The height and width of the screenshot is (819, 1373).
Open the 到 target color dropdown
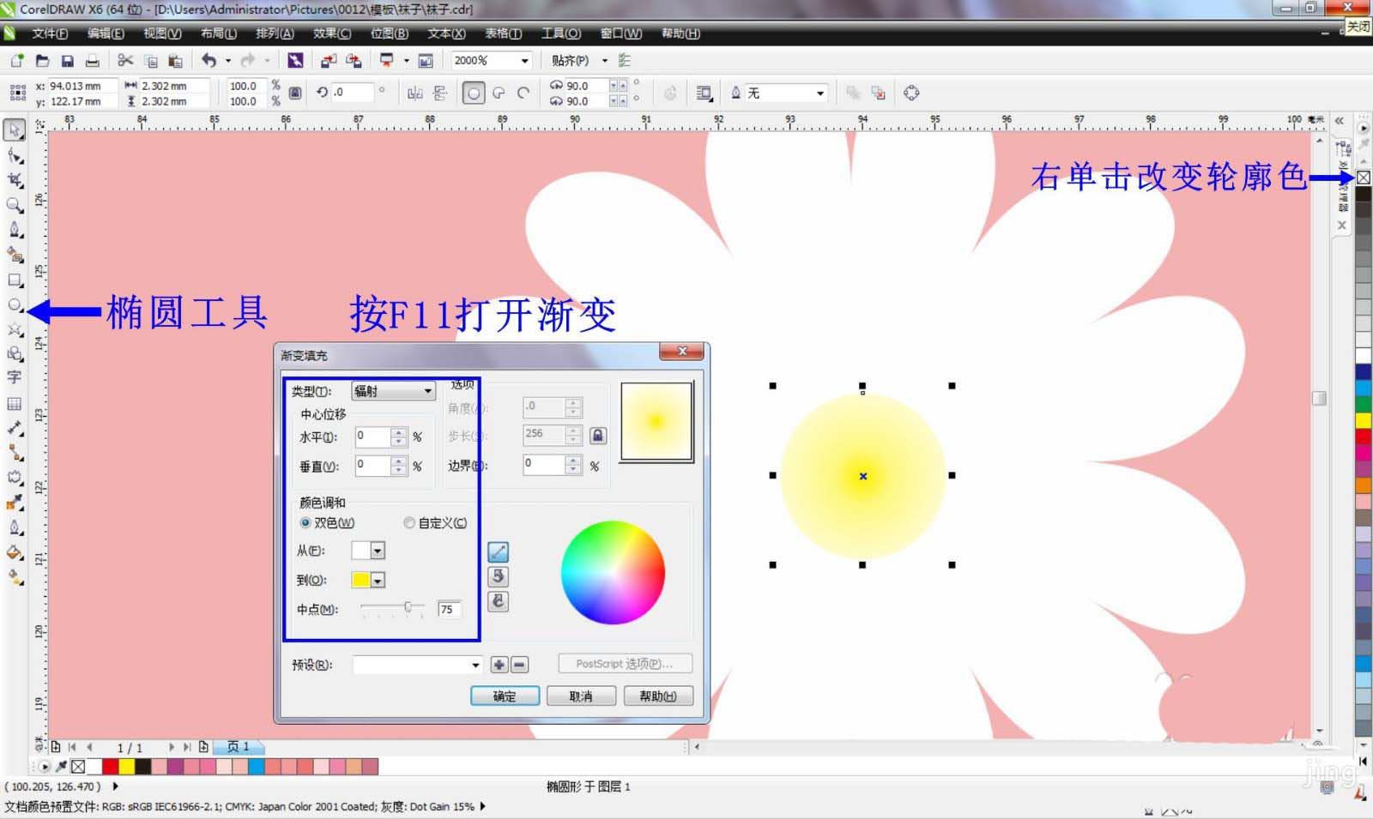pos(378,580)
